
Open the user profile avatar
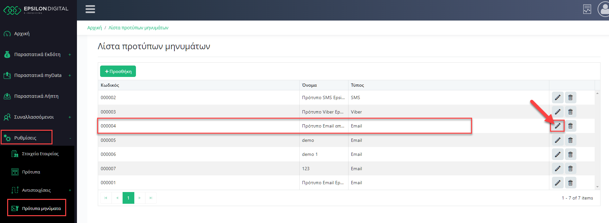(x=604, y=9)
